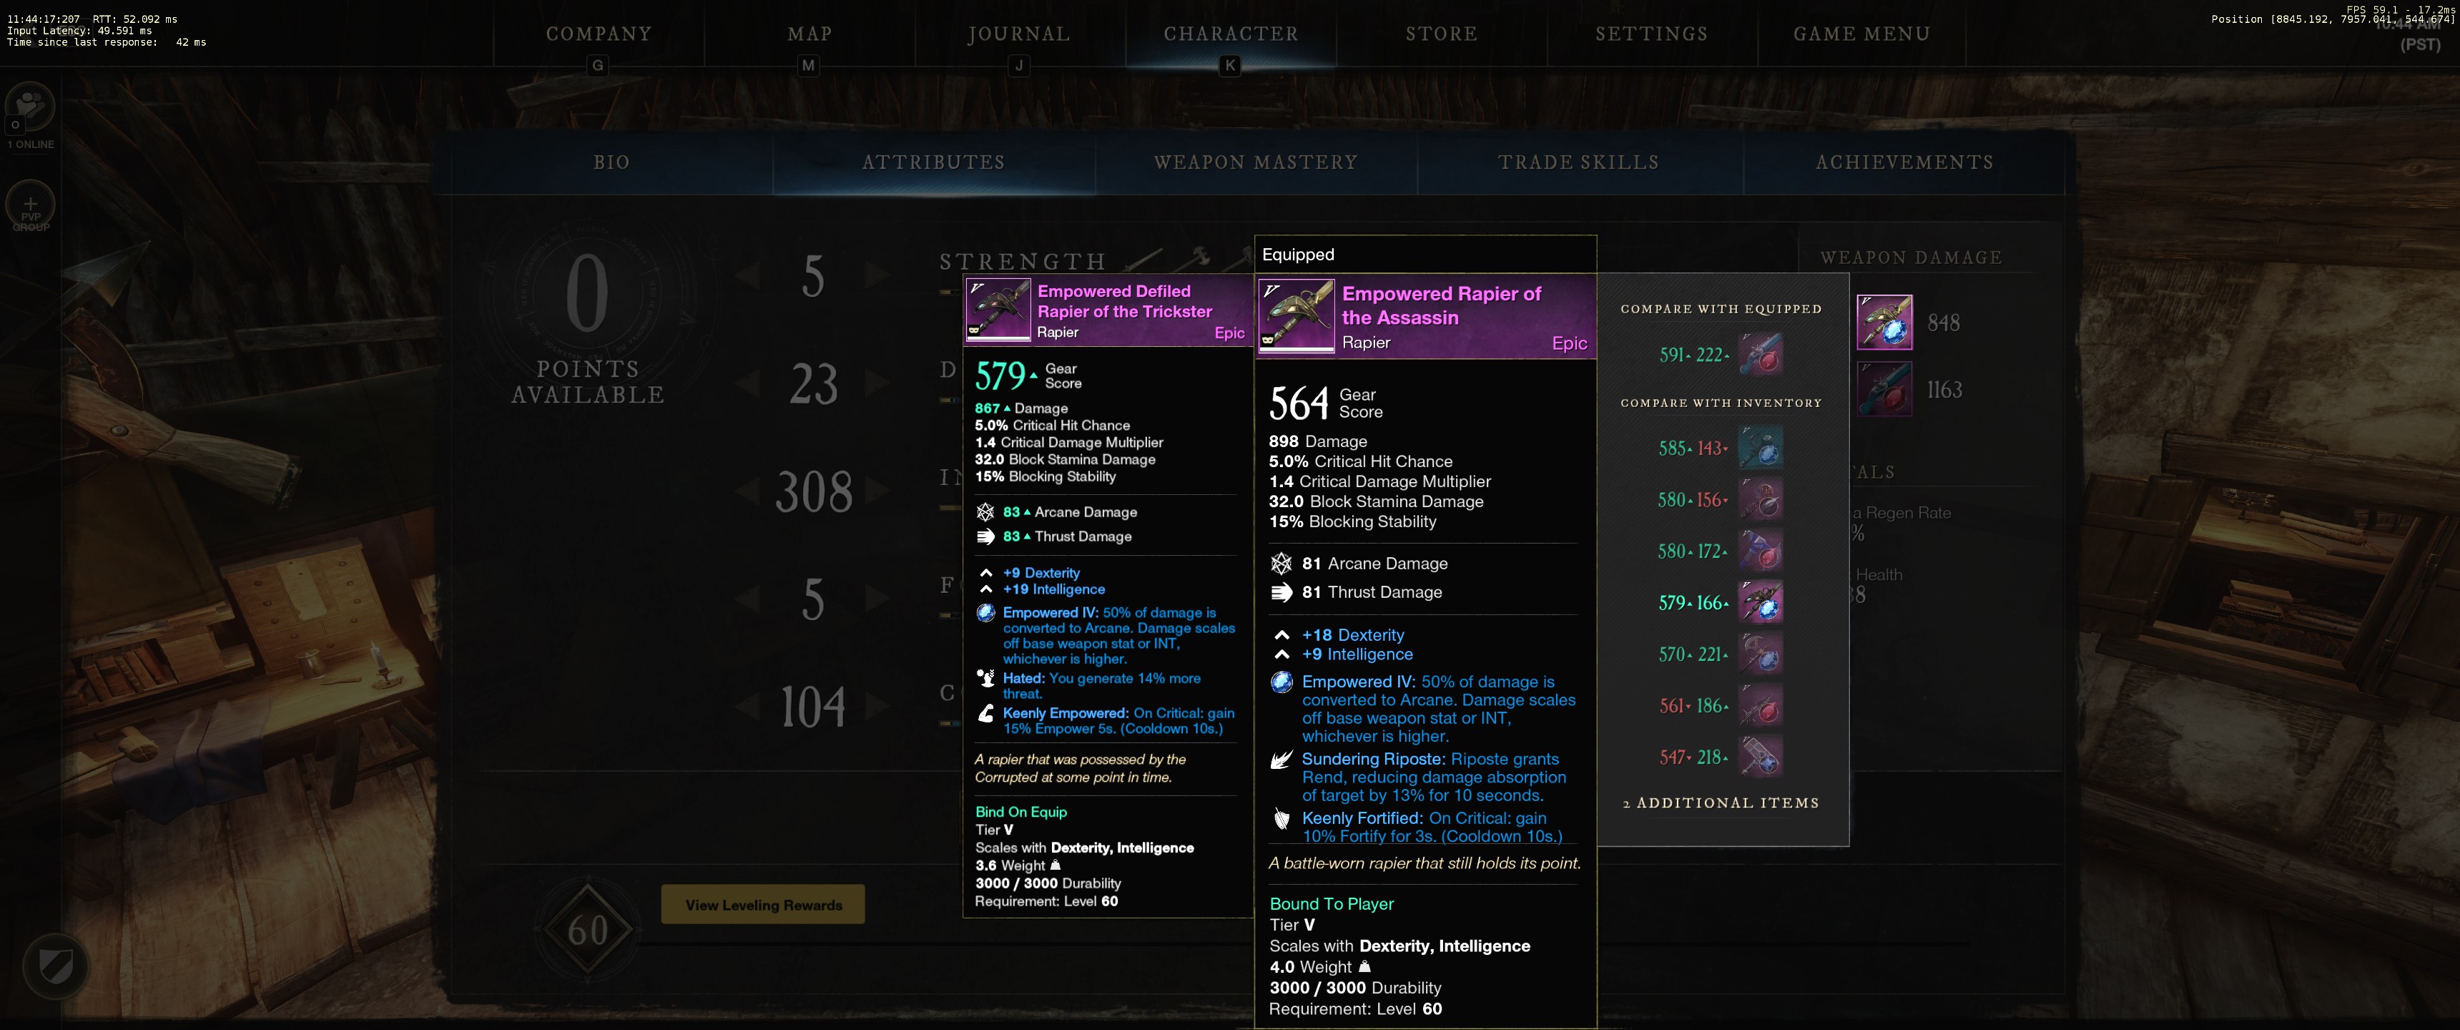This screenshot has height=1030, width=2460.
Task: Switch to the Weapon Mastery tab
Action: tap(1255, 162)
